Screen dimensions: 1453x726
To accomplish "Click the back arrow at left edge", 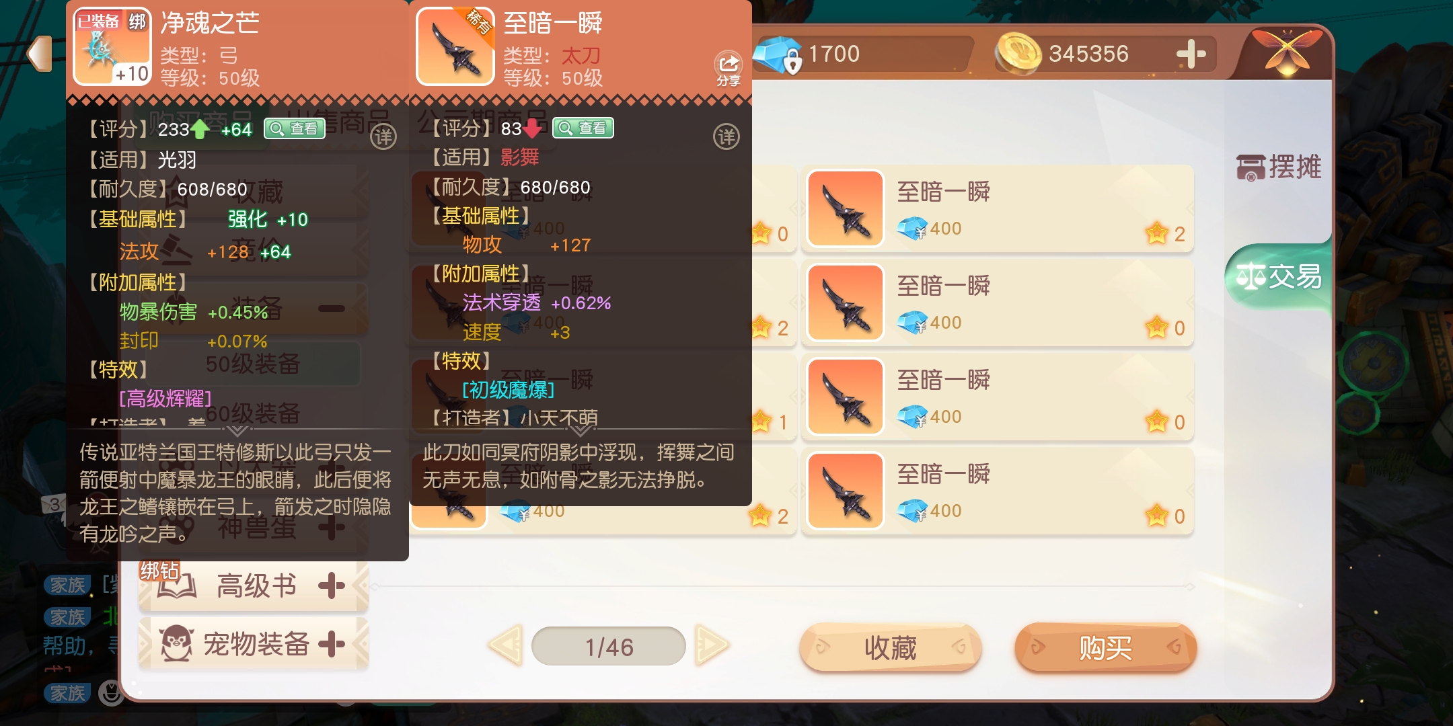I will tap(40, 53).
